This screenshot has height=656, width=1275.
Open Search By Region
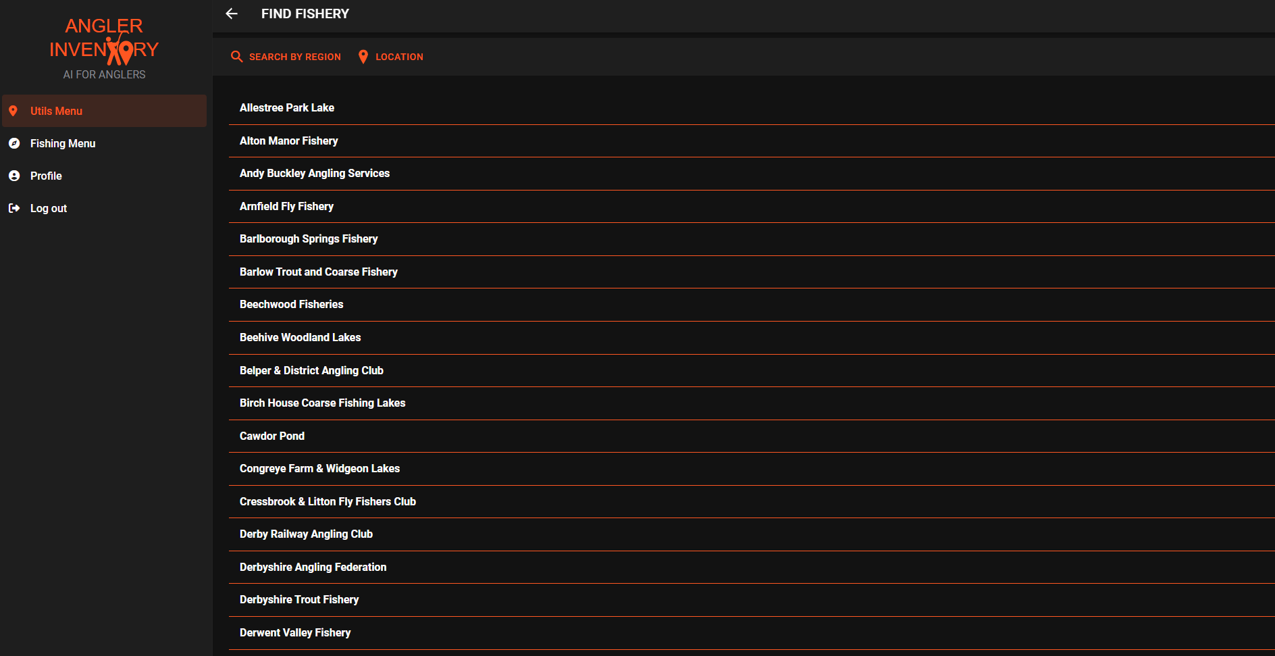pos(294,57)
